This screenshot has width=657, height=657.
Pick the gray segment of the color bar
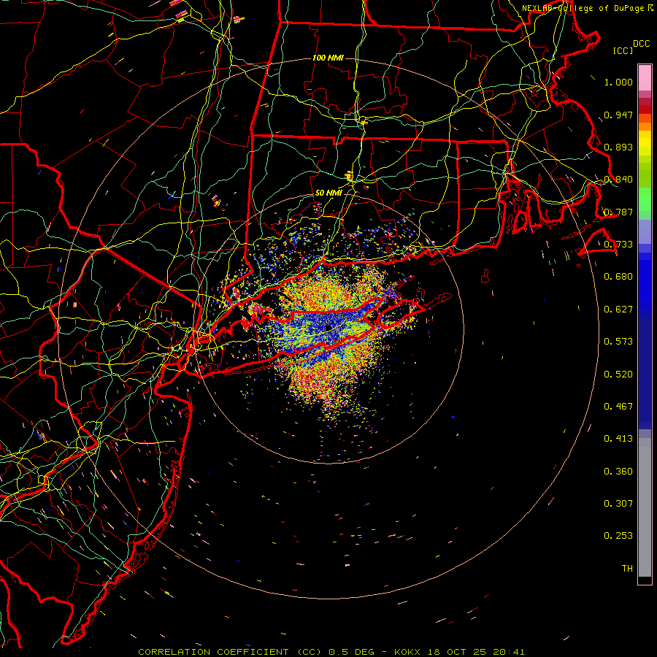click(645, 507)
